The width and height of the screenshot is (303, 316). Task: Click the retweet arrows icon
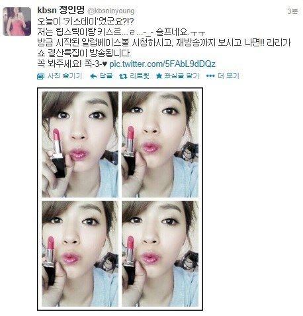123,76
